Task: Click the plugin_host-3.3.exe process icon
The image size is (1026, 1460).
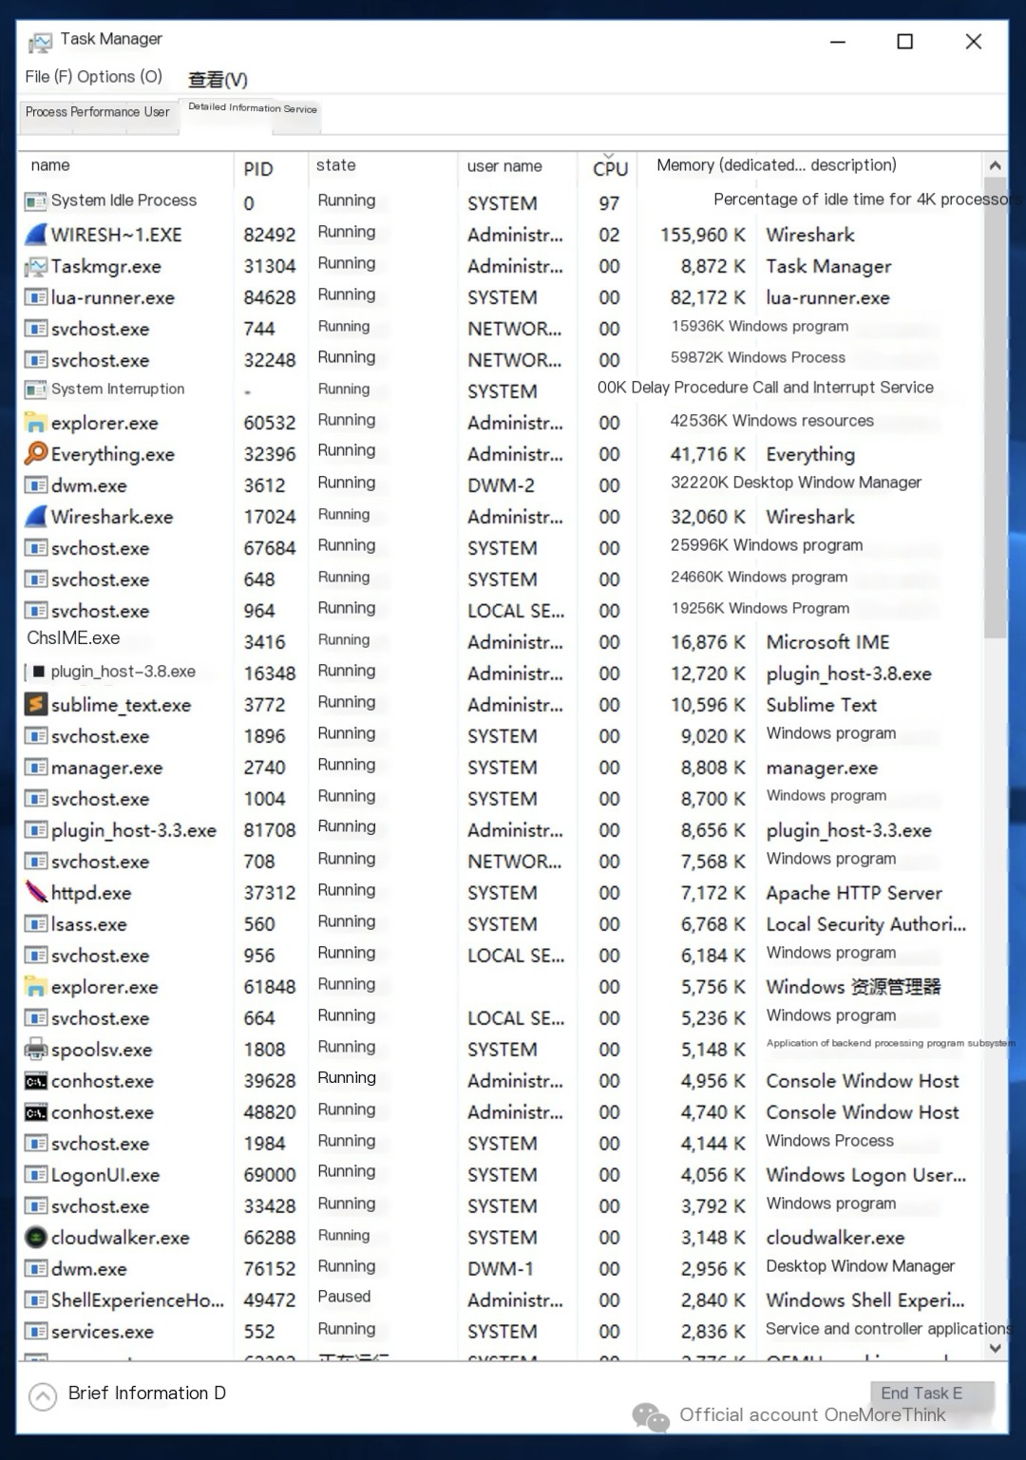Action: tap(35, 829)
